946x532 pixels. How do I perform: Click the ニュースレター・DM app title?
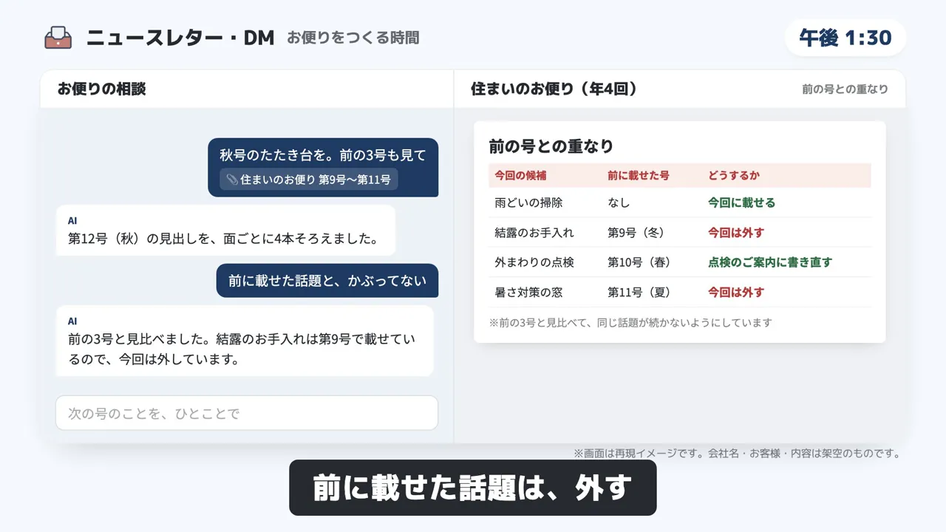(180, 38)
